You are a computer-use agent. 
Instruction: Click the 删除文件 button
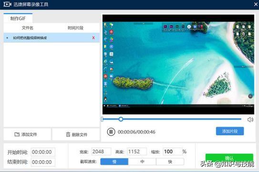click(x=76, y=134)
